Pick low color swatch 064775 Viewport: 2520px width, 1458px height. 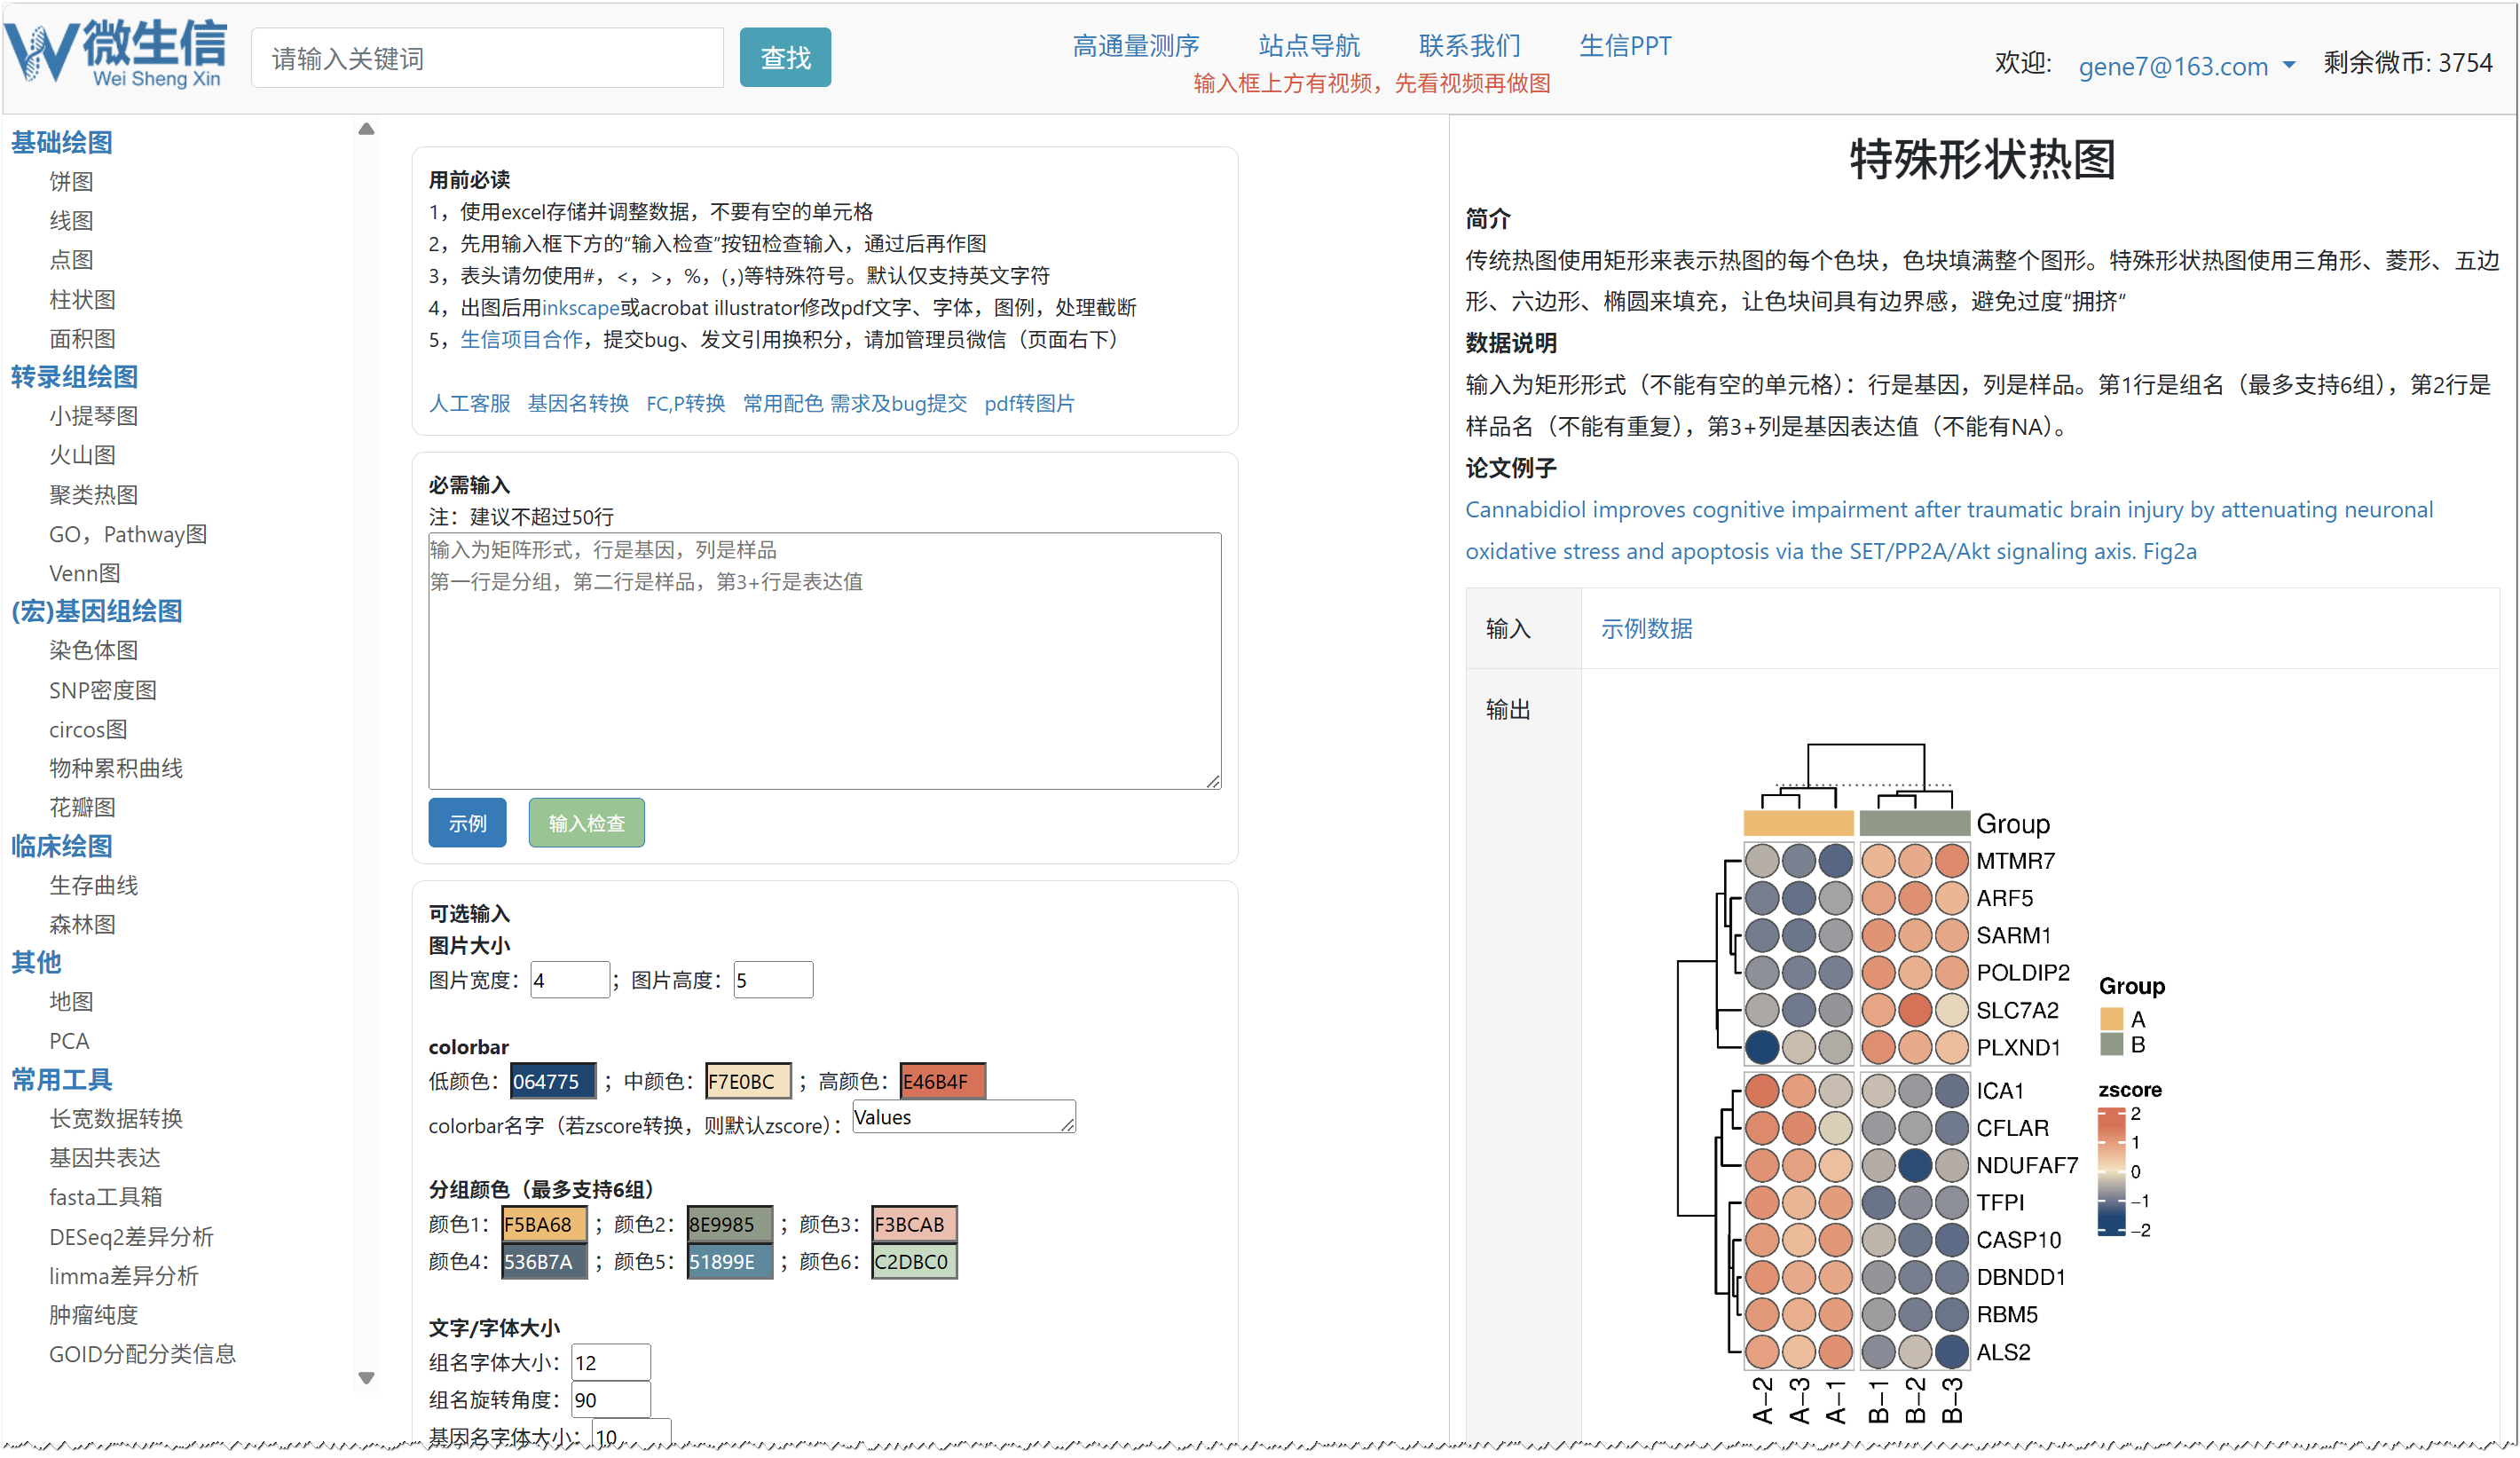coord(552,1081)
